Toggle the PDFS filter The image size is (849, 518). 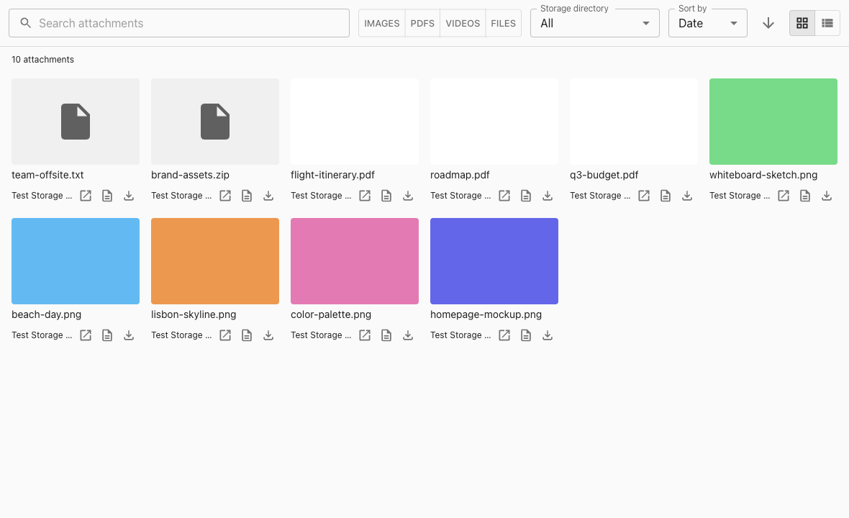tap(422, 23)
